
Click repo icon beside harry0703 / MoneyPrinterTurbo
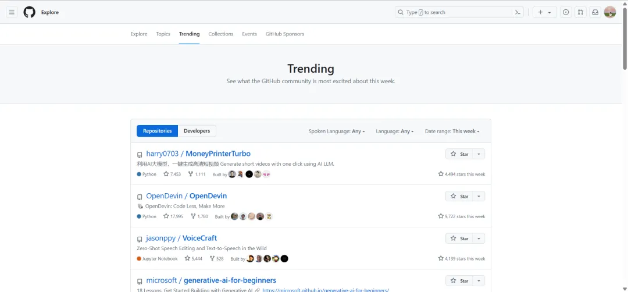coord(140,155)
